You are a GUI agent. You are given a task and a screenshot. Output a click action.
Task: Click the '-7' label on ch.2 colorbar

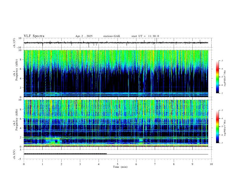click(x=221, y=143)
